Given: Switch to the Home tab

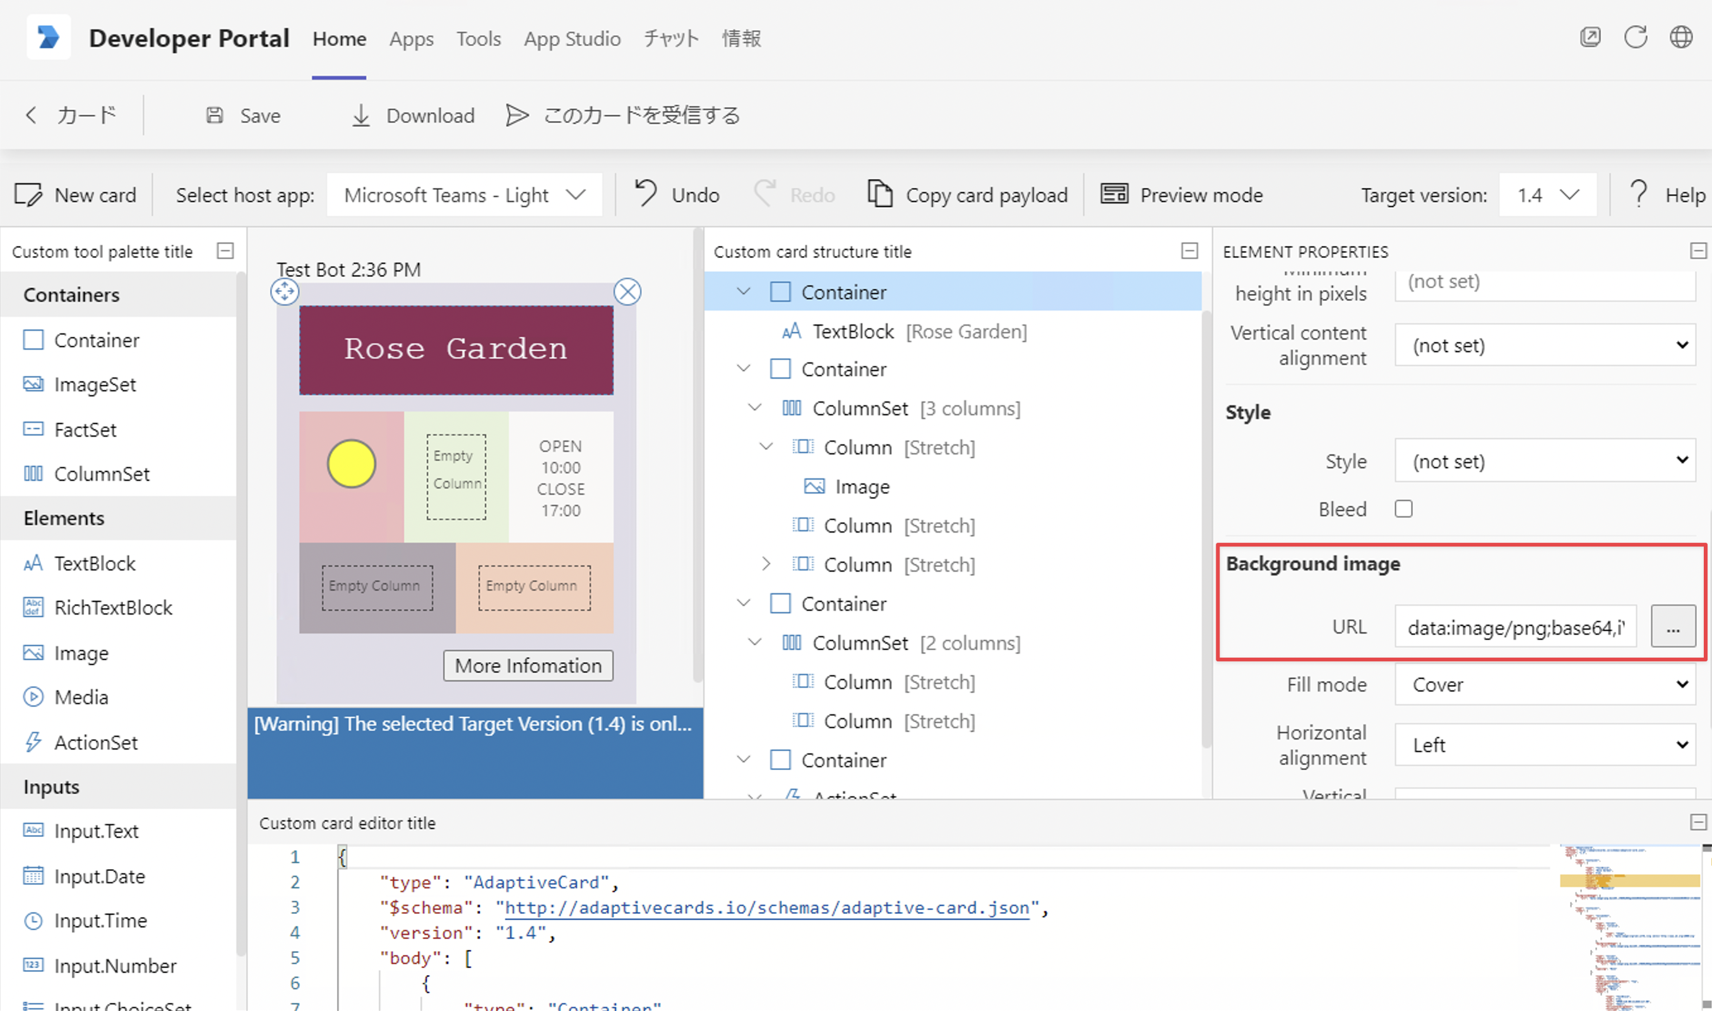Looking at the screenshot, I should [x=339, y=39].
